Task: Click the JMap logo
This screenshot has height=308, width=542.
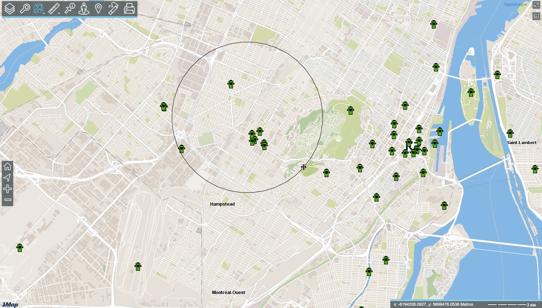Action: click(9, 305)
